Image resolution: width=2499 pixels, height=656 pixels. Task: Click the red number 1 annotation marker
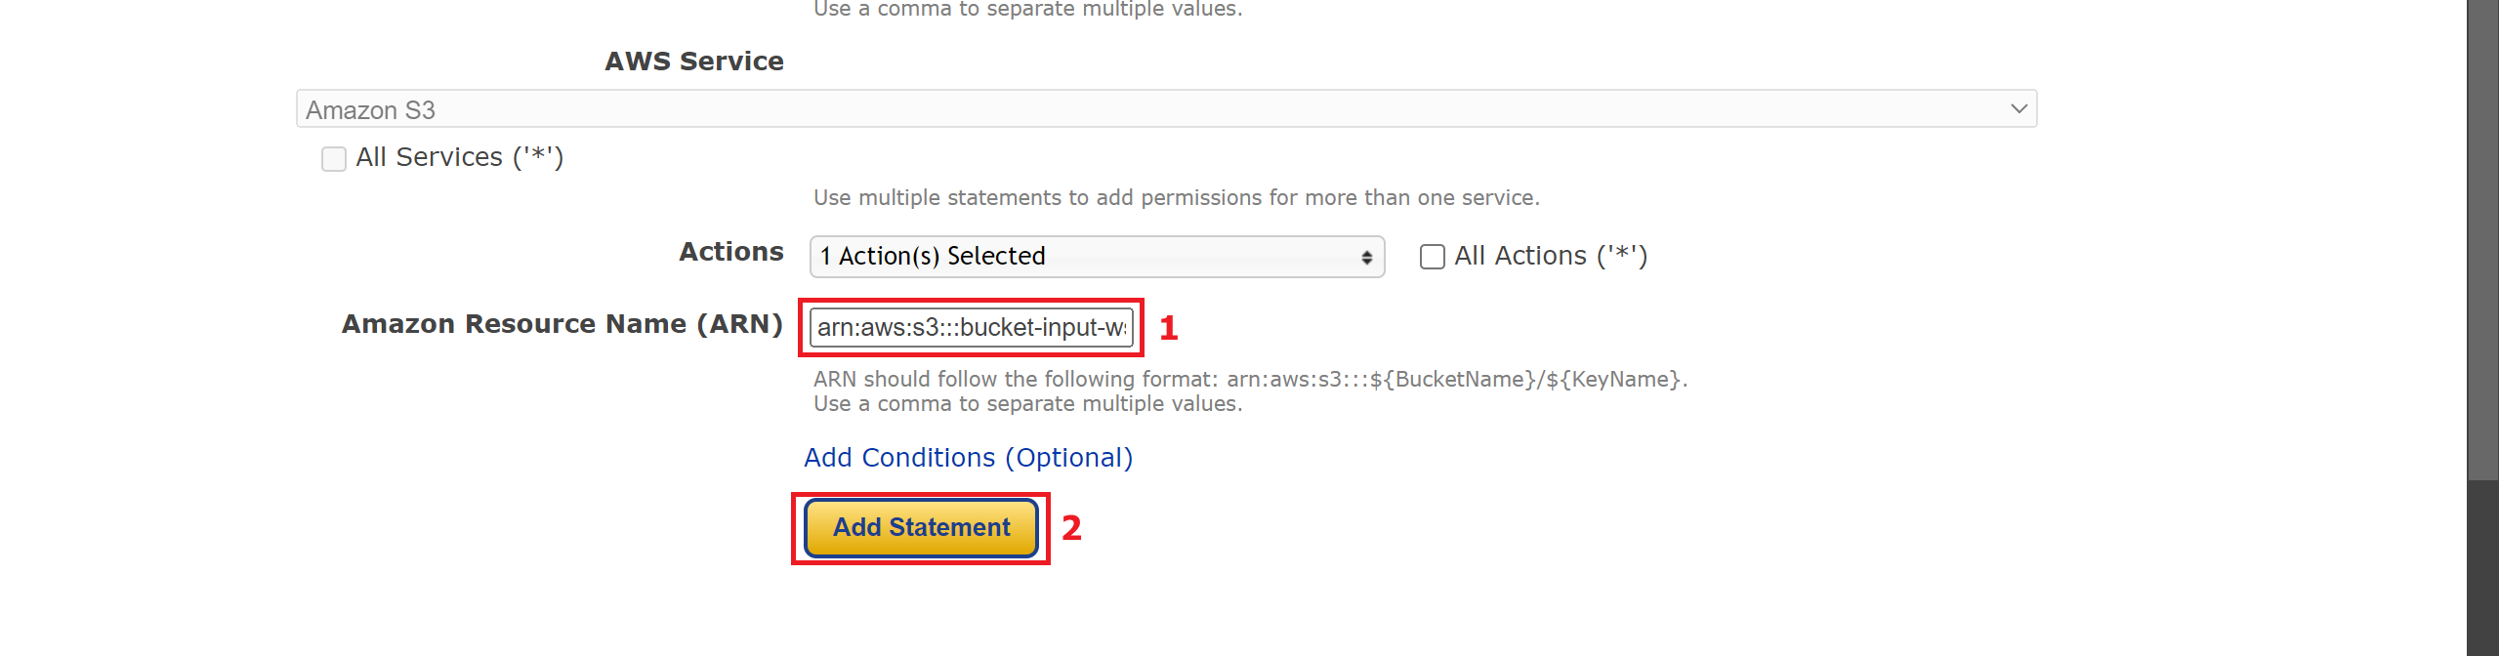pyautogui.click(x=1169, y=328)
